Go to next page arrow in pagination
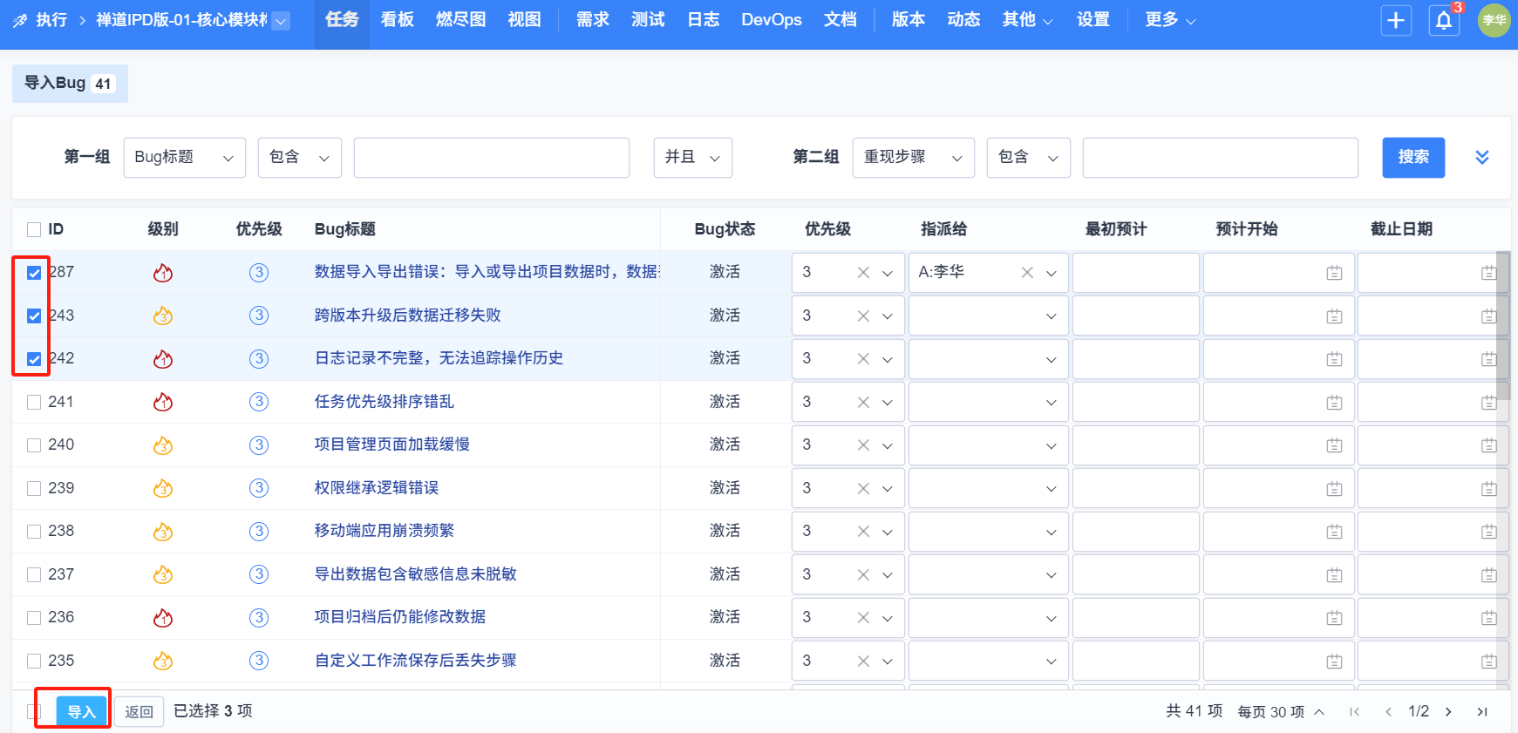The width and height of the screenshot is (1518, 733). pos(1448,712)
